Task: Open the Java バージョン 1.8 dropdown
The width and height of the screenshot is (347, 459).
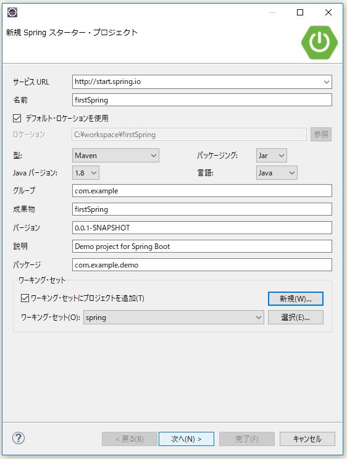Action: pyautogui.click(x=86, y=173)
